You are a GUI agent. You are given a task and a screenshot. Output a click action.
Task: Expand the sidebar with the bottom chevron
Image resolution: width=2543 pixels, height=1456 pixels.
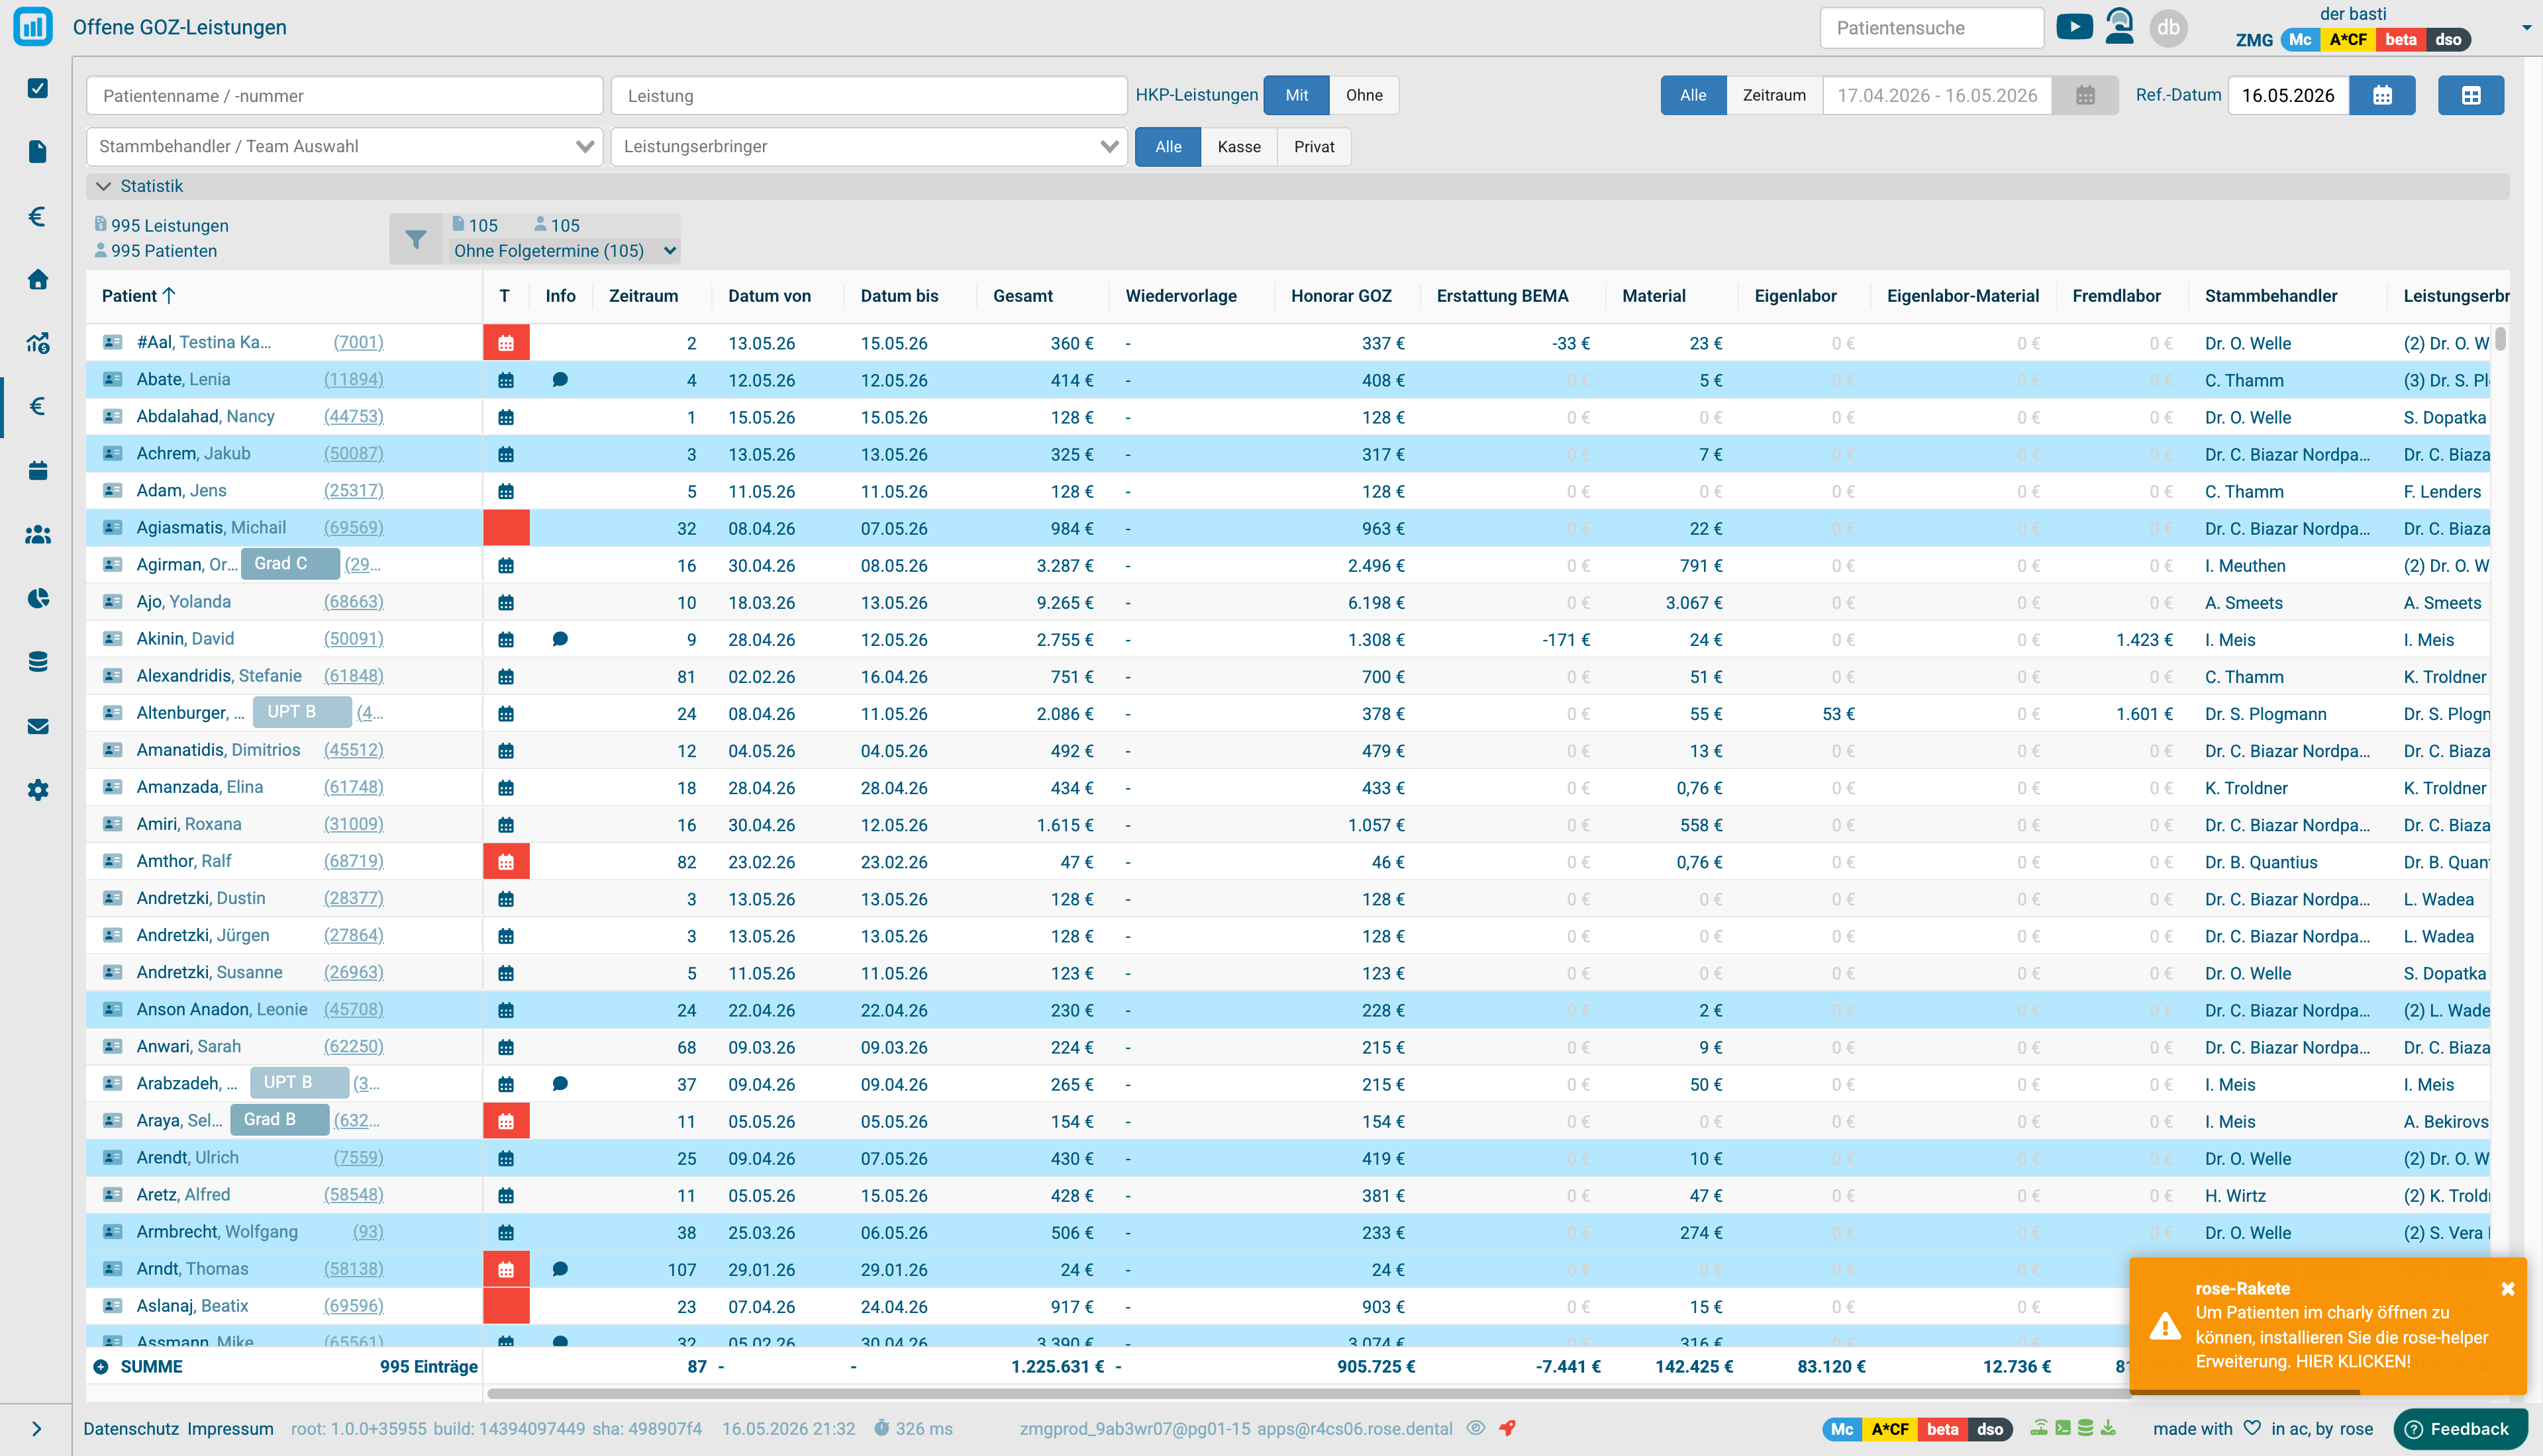(36, 1429)
